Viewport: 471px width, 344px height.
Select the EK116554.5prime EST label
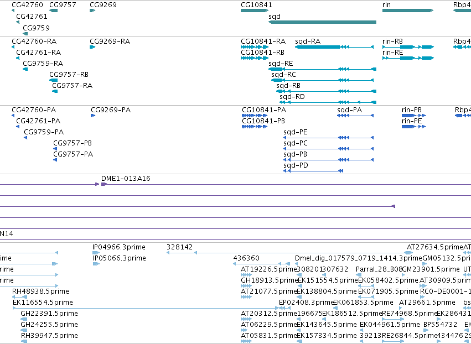coord(43,303)
